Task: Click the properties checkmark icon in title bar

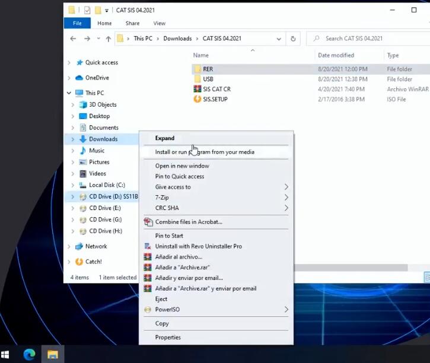Action: (87, 11)
